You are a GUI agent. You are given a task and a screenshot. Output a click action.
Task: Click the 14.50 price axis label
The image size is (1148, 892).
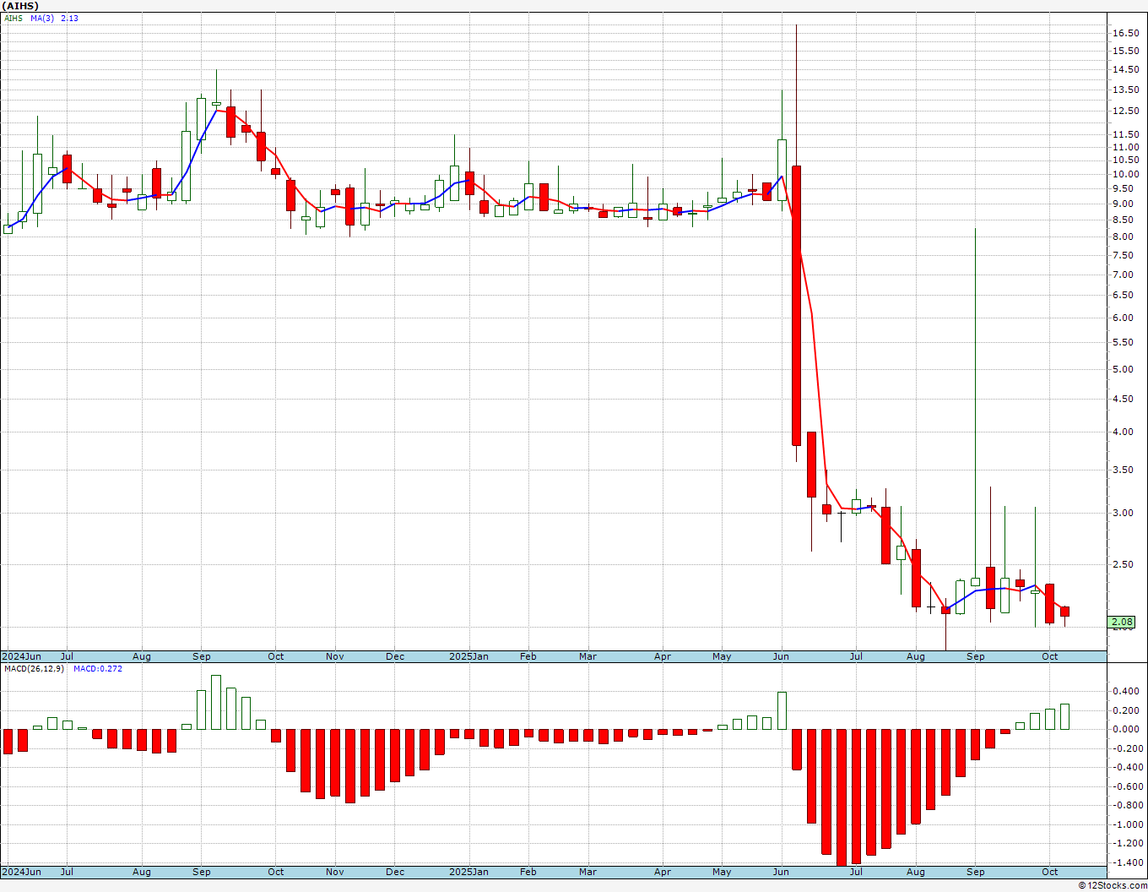1125,69
